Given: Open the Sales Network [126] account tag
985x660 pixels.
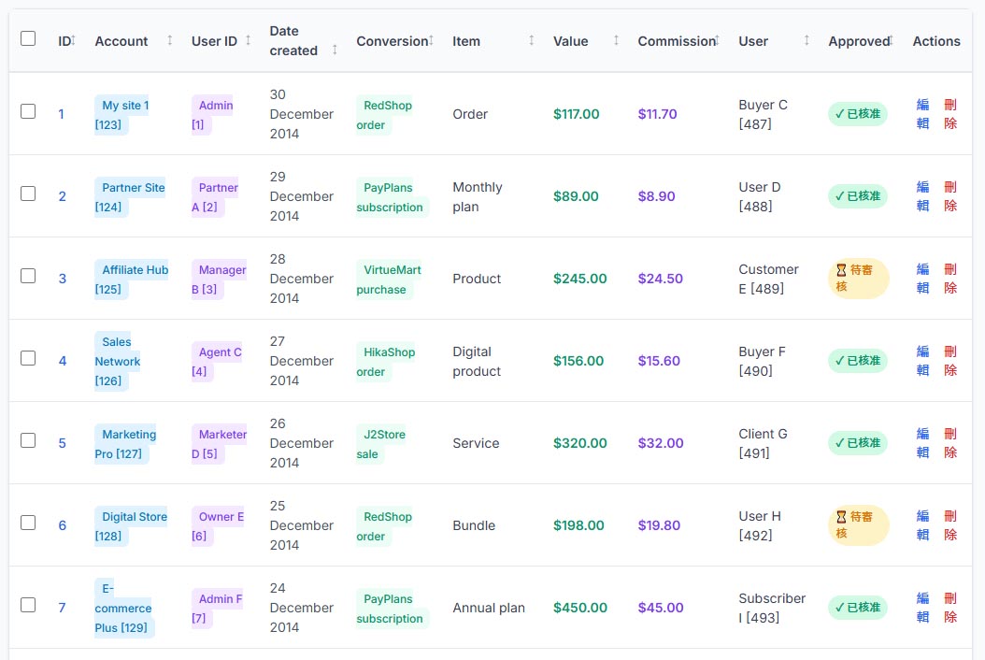Looking at the screenshot, I should click(117, 361).
